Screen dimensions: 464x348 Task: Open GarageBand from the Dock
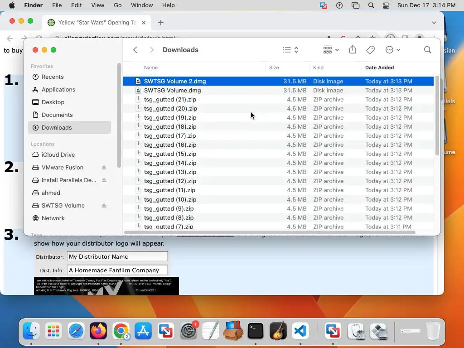click(278, 331)
